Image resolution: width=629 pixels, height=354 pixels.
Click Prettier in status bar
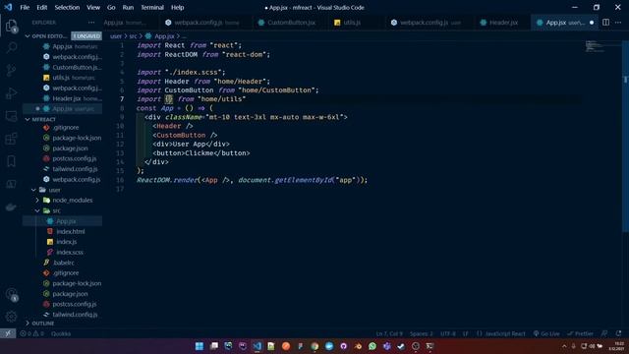tap(580, 333)
